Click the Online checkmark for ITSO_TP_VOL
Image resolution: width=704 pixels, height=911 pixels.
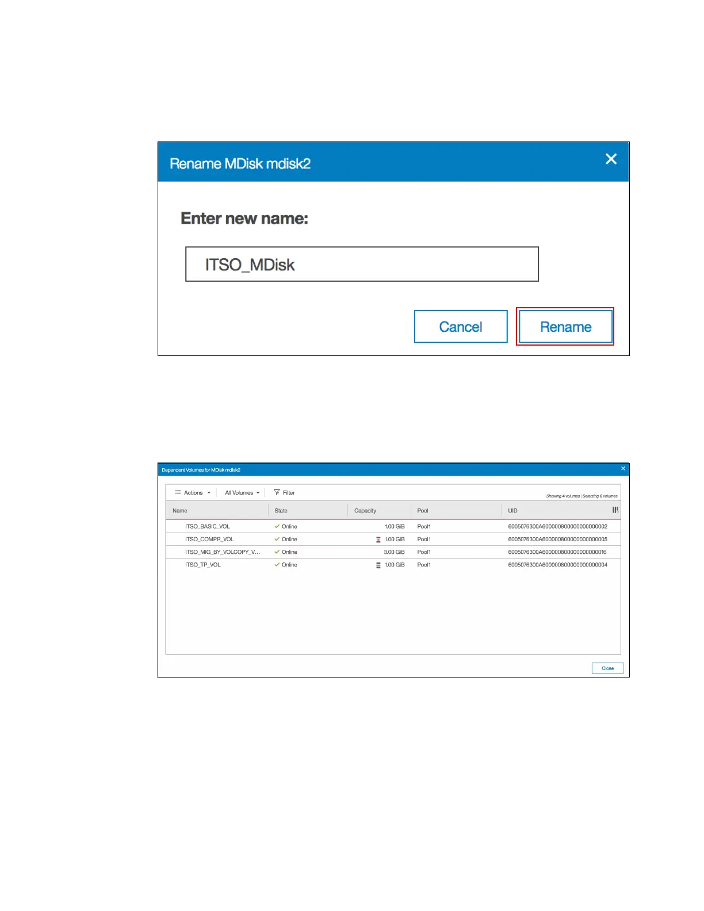[x=277, y=565]
